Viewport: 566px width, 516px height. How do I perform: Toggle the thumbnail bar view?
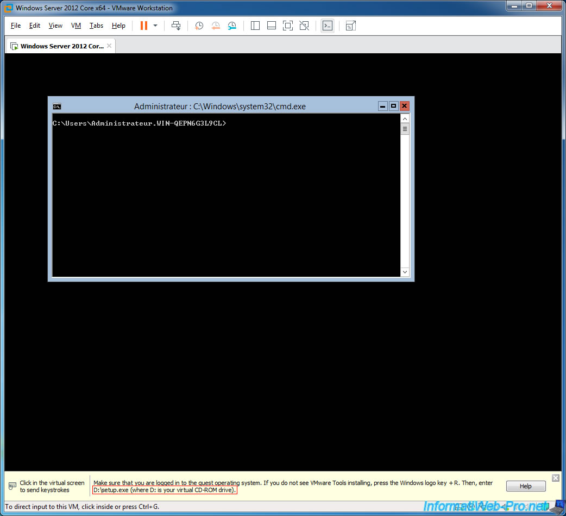point(272,26)
